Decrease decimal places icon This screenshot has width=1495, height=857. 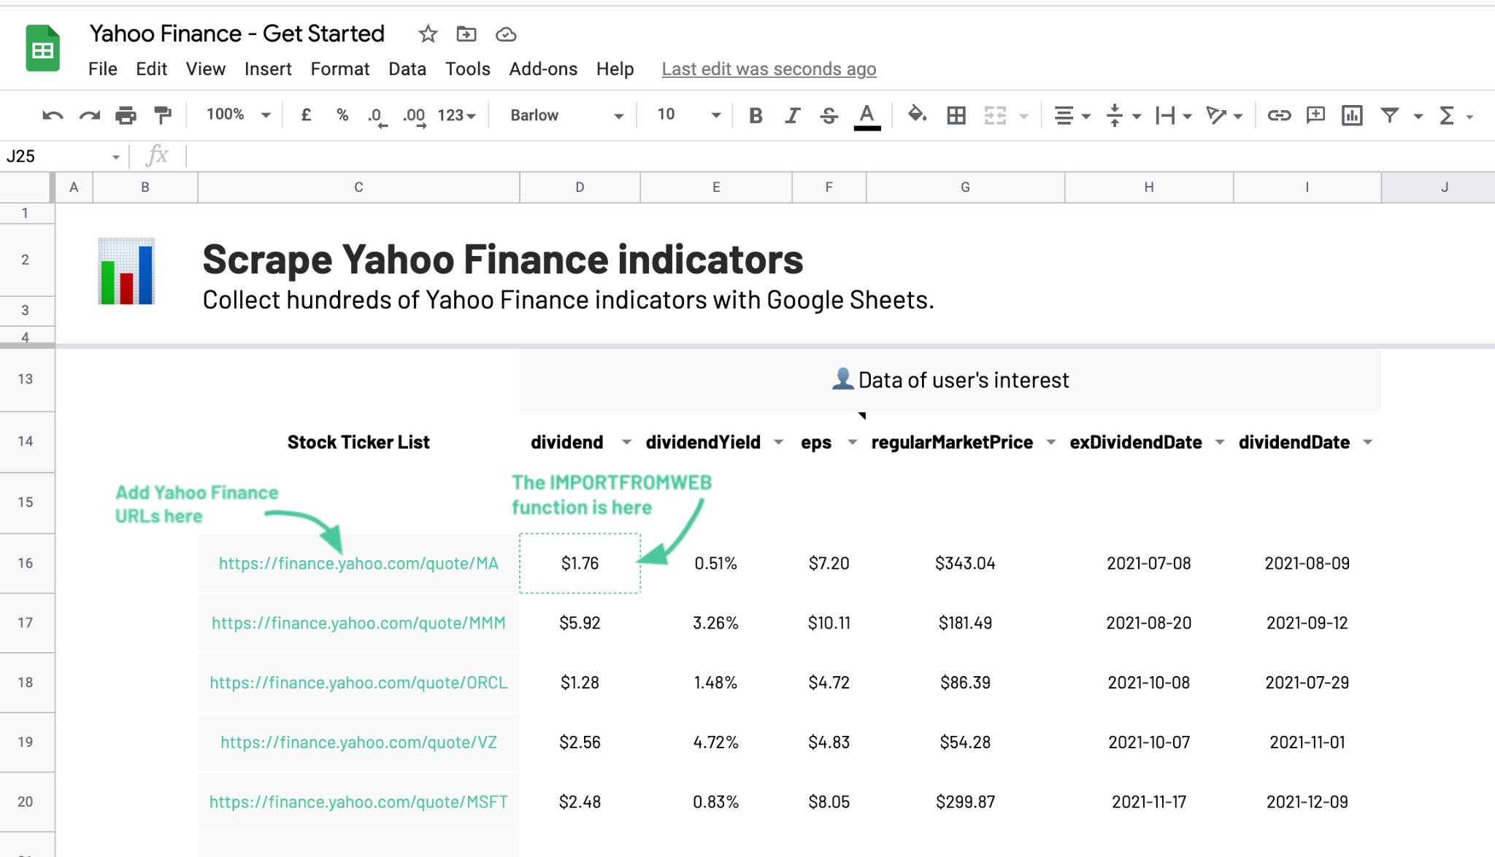(x=377, y=116)
